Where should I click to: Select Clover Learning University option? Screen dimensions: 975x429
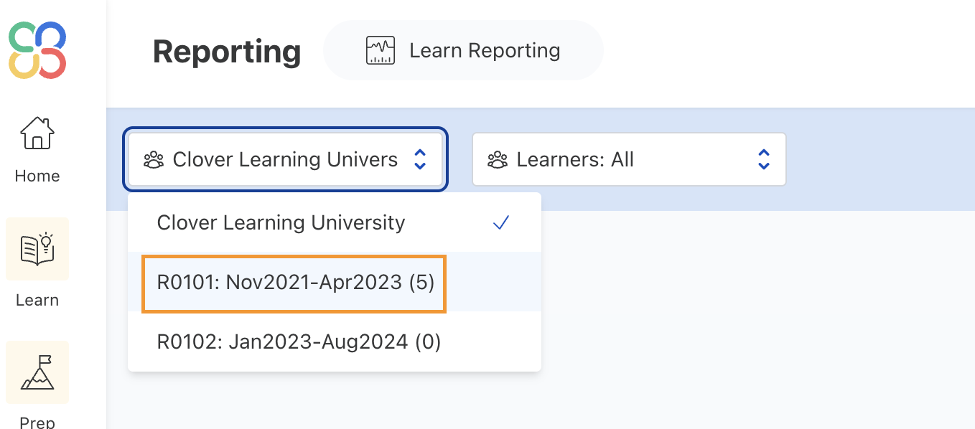335,222
